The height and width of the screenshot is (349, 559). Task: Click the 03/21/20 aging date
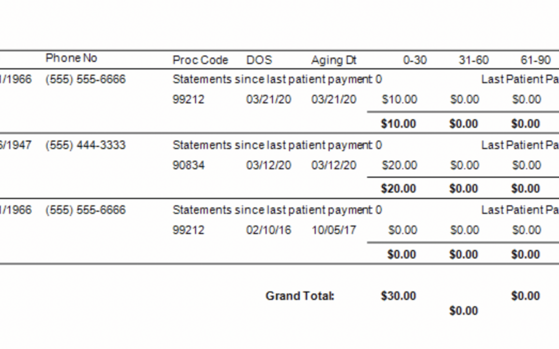(x=334, y=99)
